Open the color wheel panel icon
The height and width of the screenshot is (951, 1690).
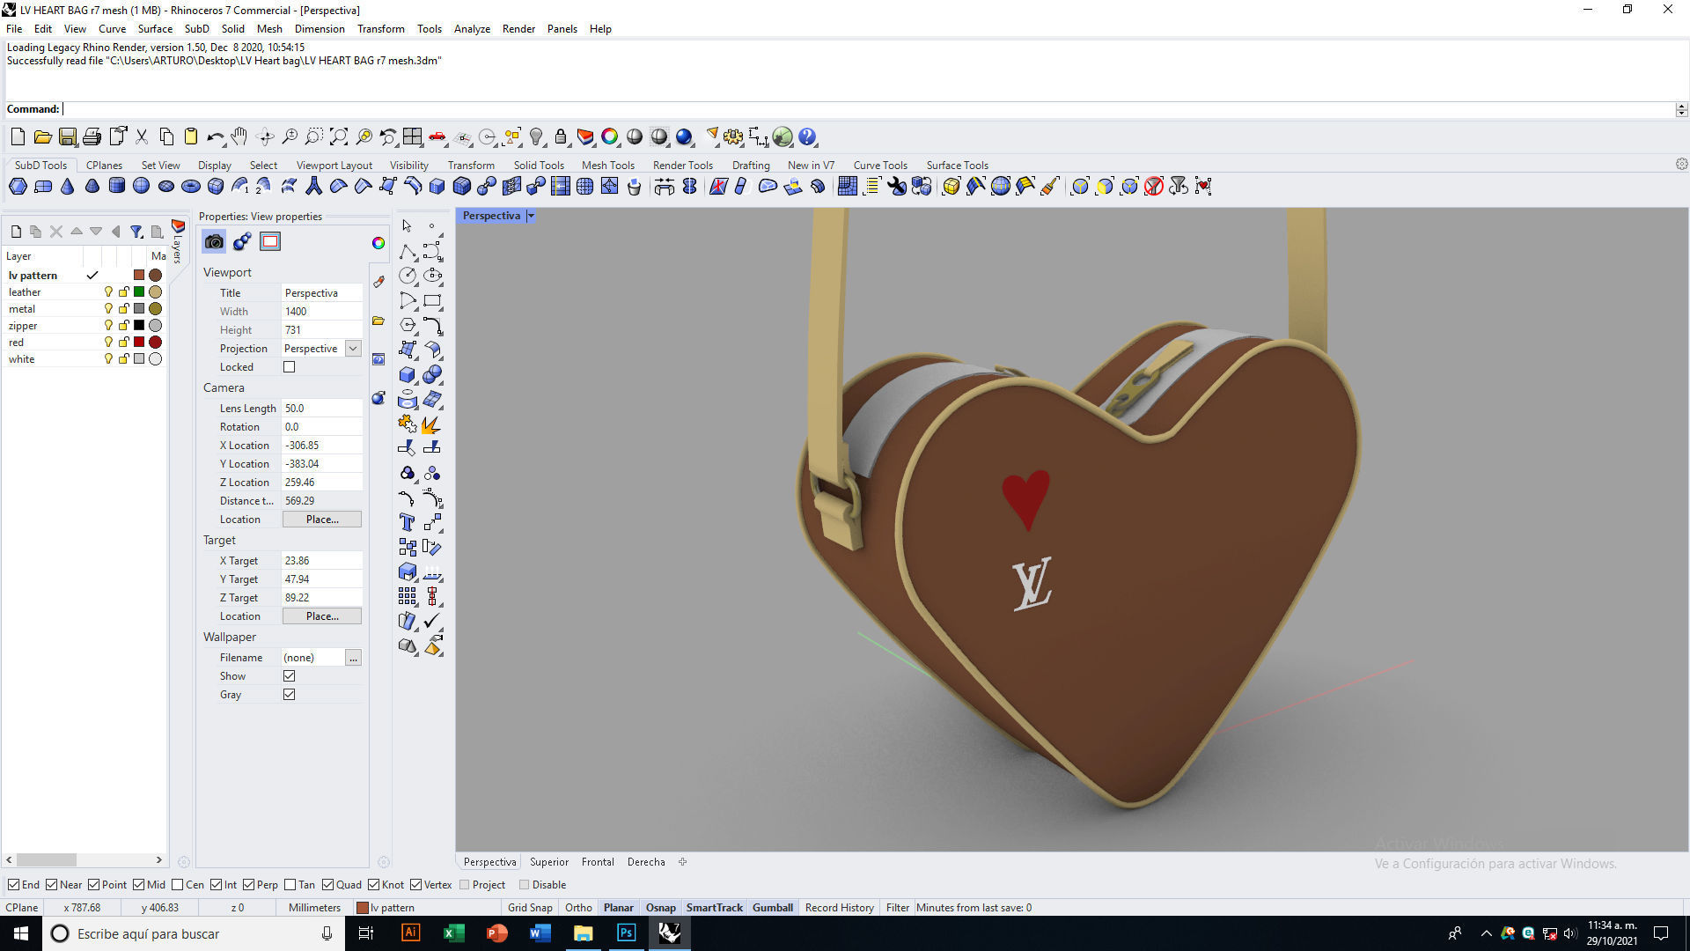tap(378, 243)
